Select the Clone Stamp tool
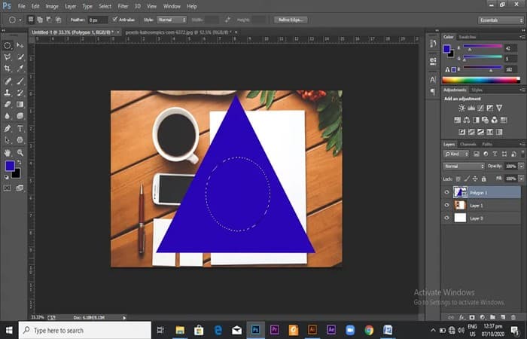 tap(8, 93)
